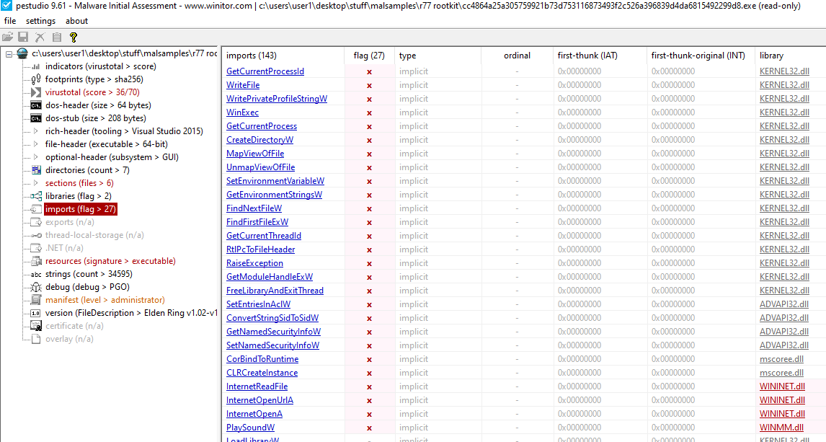The height and width of the screenshot is (442, 826).
Task: Select the resources (signature > executable) item
Action: pyautogui.click(x=110, y=261)
